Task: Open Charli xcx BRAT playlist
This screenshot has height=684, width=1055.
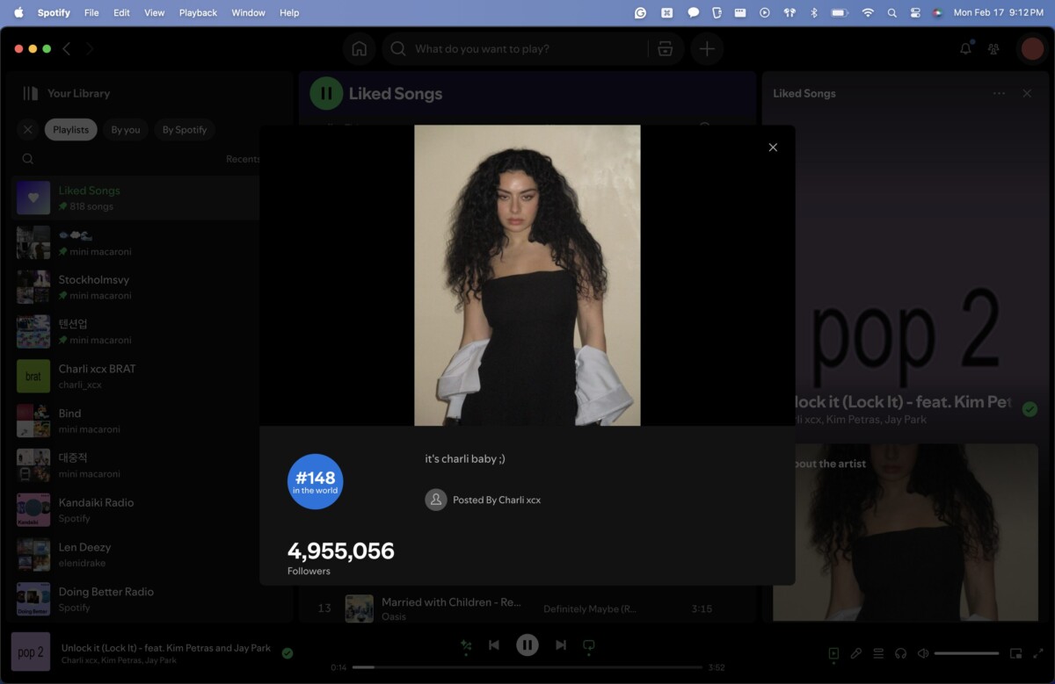Action: (136, 376)
